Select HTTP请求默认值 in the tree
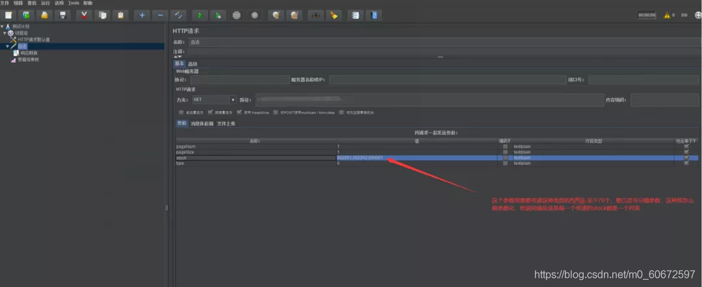Image resolution: width=702 pixels, height=287 pixels. point(34,40)
